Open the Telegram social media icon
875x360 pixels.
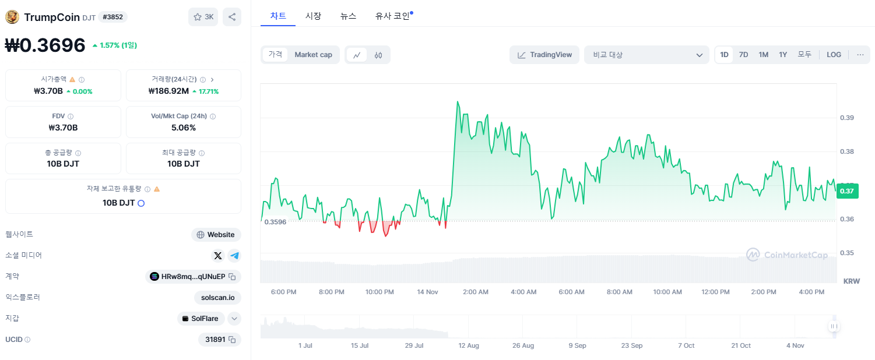click(234, 255)
